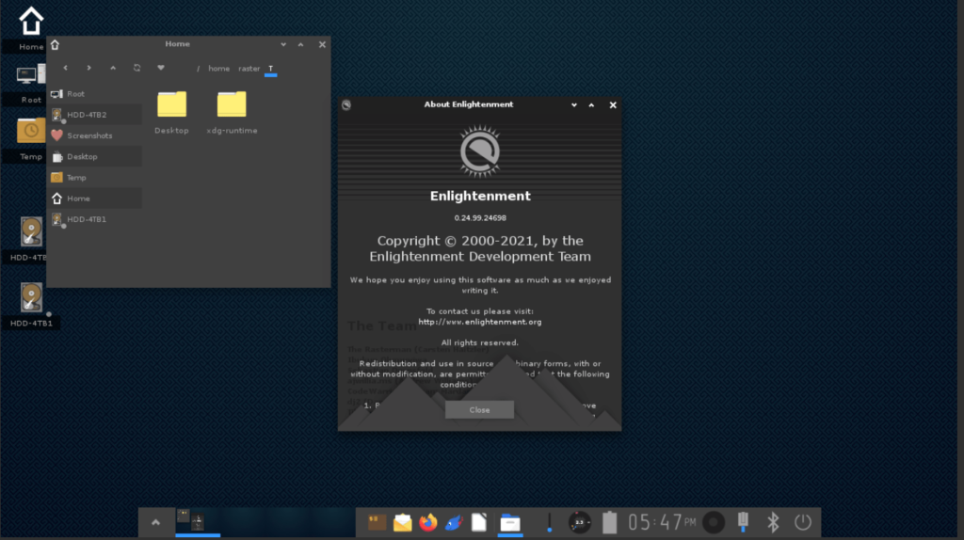Launch the document app icon on the shelf

pyautogui.click(x=479, y=522)
